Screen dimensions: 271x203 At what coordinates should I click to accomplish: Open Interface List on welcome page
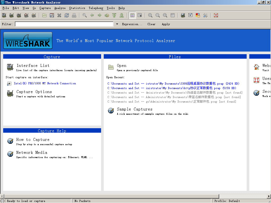(33, 66)
